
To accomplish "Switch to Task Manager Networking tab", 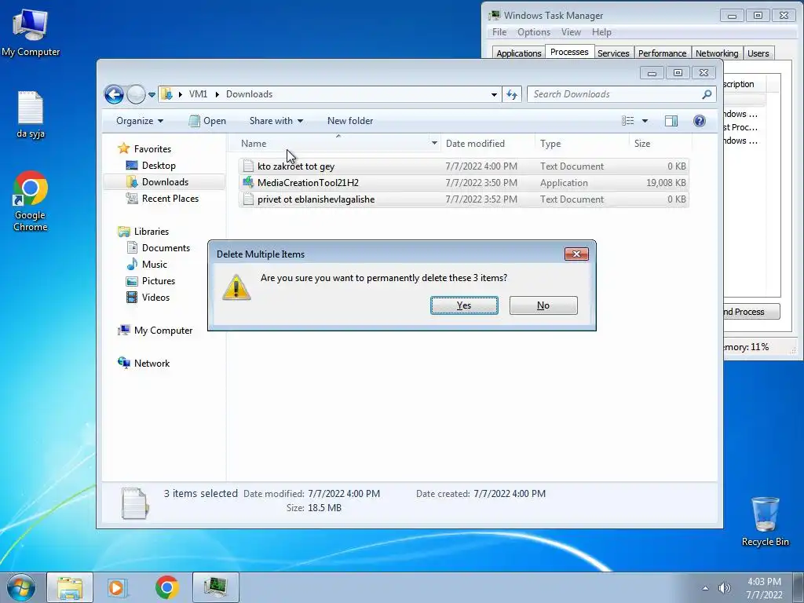I will tap(717, 53).
